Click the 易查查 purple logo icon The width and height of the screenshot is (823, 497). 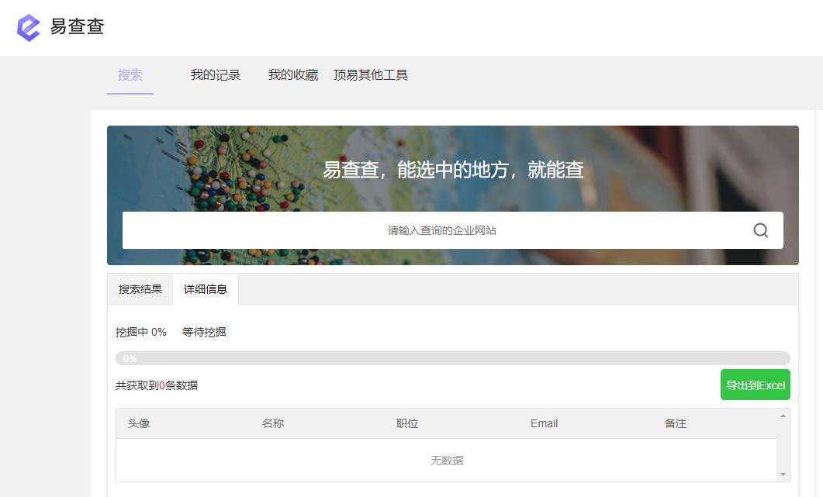(x=27, y=27)
